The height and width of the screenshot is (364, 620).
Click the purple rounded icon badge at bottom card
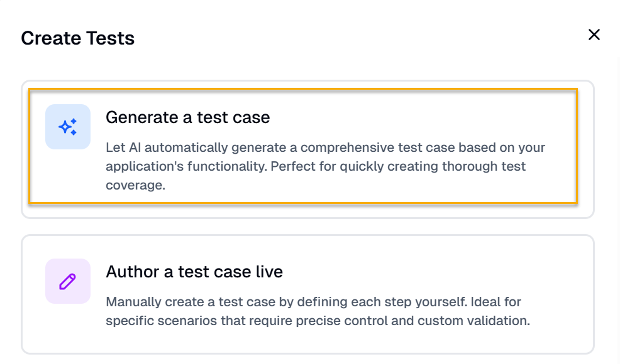pyautogui.click(x=67, y=281)
